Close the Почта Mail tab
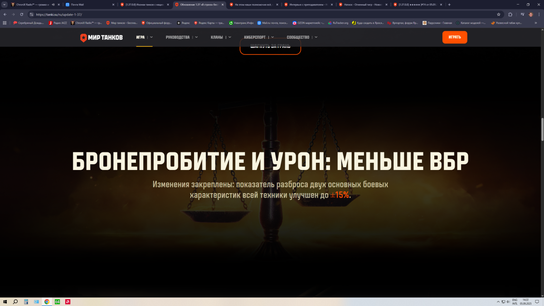 (113, 5)
